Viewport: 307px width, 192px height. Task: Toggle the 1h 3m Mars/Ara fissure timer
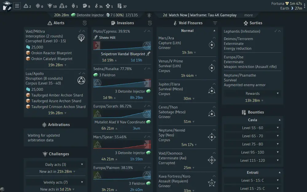click(189, 53)
